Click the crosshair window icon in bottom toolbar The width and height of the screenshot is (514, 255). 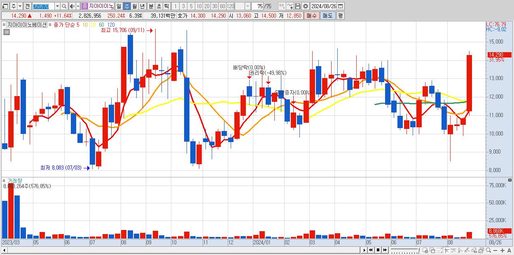(x=425, y=250)
